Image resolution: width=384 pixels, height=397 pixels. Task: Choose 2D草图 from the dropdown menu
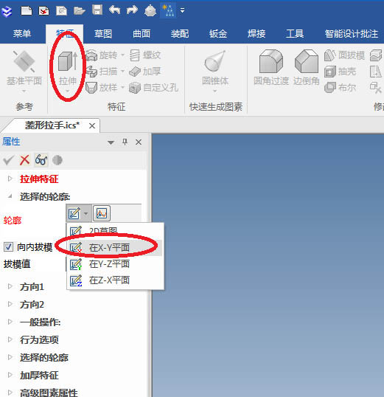pos(116,231)
